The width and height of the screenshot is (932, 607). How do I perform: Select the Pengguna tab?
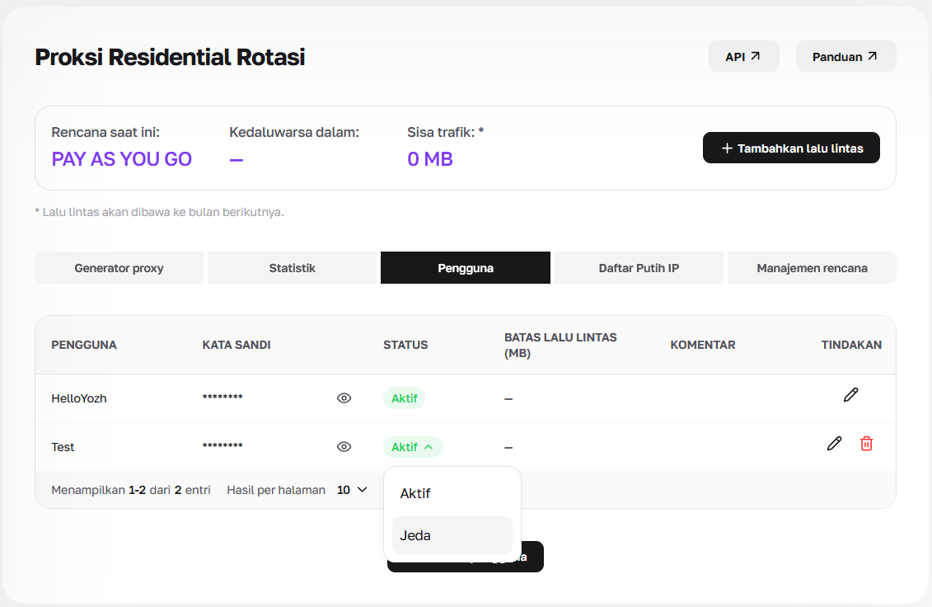pyautogui.click(x=466, y=268)
